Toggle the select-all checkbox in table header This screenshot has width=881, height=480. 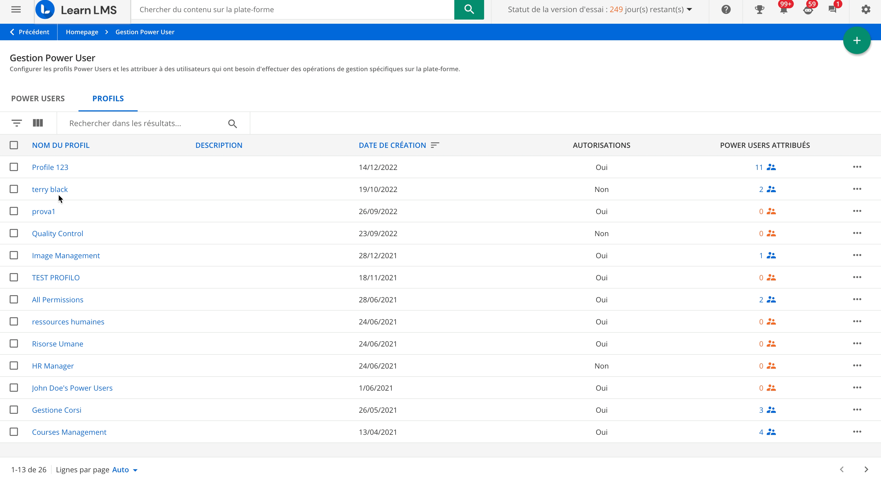click(x=14, y=145)
